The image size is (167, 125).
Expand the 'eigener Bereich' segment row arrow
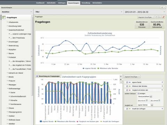point(162,82)
